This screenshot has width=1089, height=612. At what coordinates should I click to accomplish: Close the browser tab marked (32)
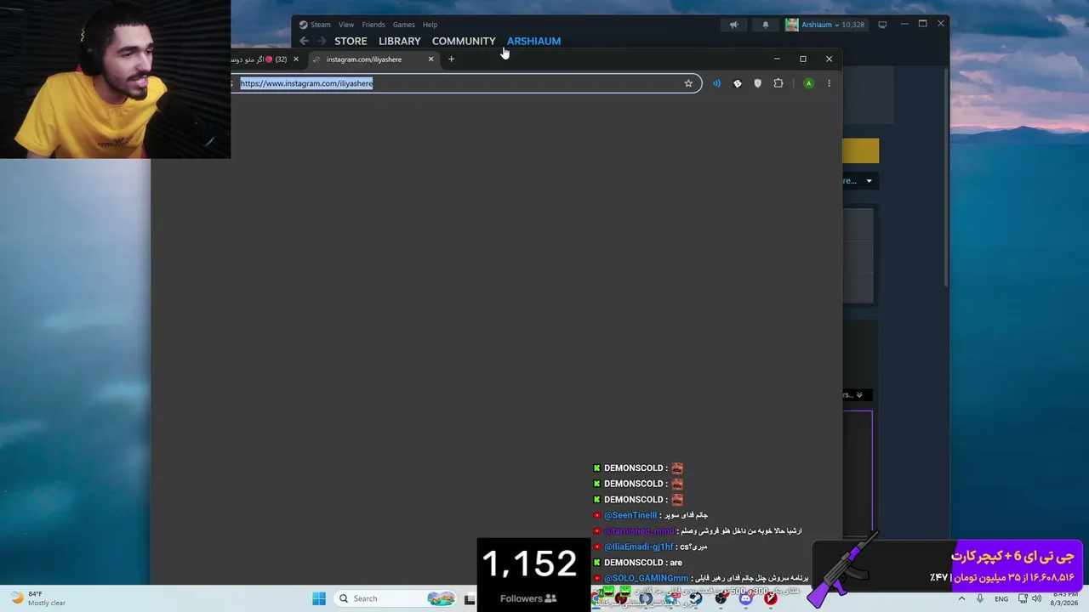296,59
